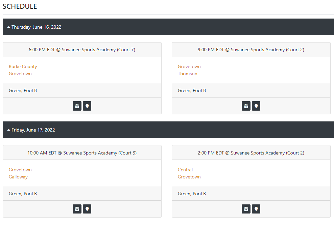Open the Burke County team link
Screen dimensions: 334x227
point(23,66)
